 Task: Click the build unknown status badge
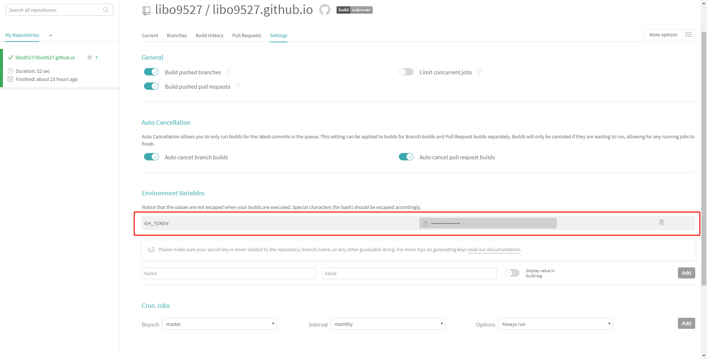(354, 10)
